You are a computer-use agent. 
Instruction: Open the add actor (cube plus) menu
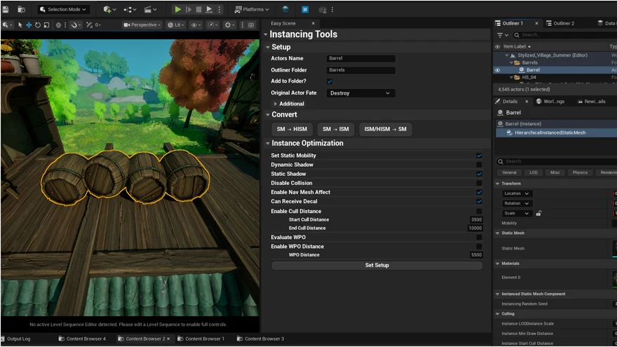[109, 9]
